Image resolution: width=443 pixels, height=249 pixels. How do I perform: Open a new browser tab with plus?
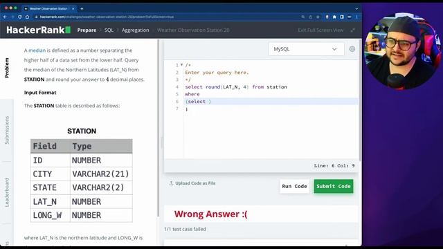(x=82, y=9)
